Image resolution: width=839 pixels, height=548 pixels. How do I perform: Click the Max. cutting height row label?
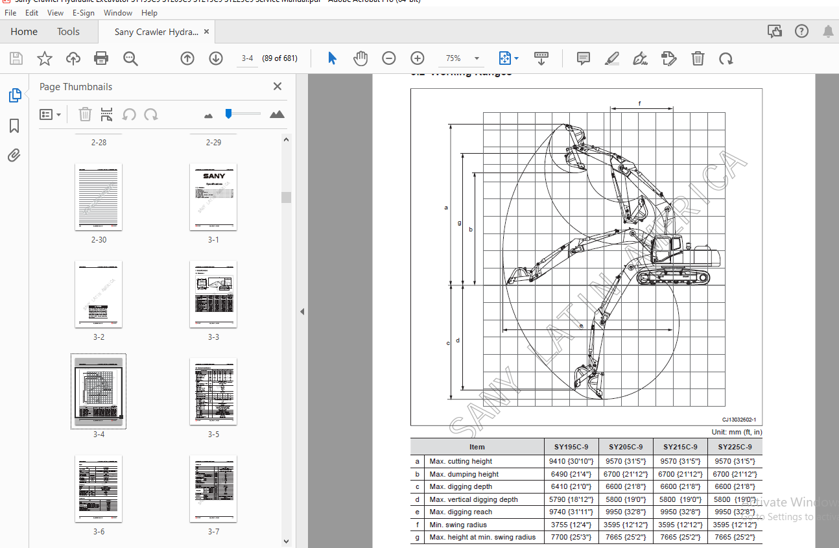[x=460, y=462]
